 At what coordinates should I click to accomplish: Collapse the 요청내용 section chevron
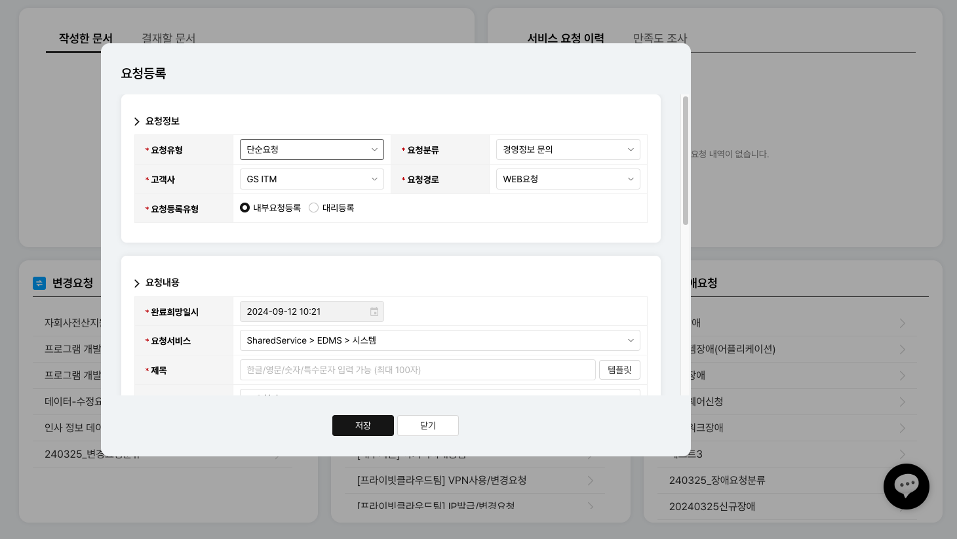(137, 283)
